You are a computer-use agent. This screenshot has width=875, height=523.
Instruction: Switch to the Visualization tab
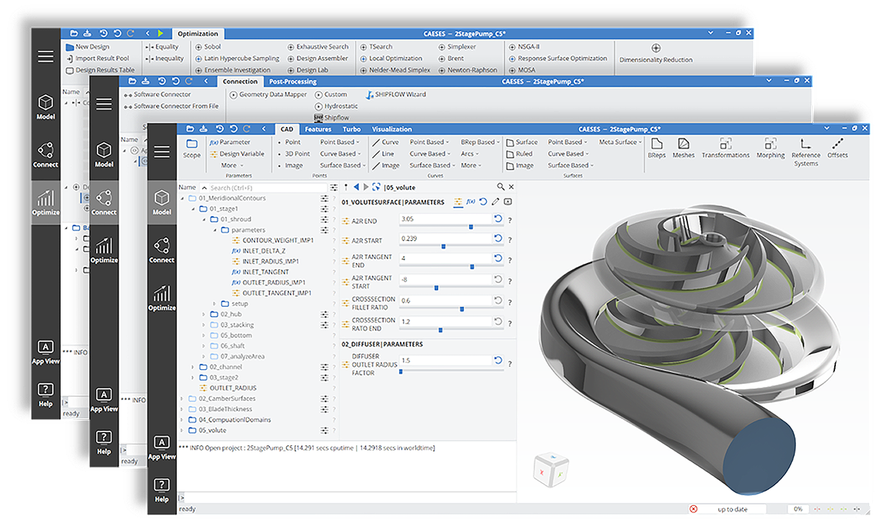391,129
